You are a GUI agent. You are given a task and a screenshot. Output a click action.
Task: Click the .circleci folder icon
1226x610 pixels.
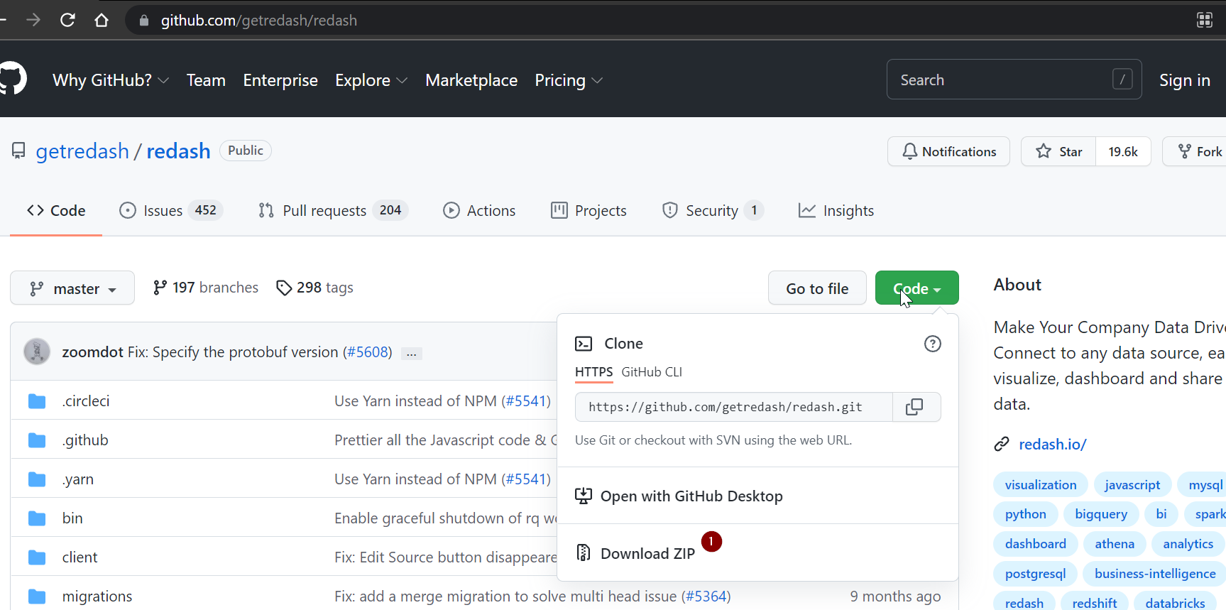tap(37, 401)
